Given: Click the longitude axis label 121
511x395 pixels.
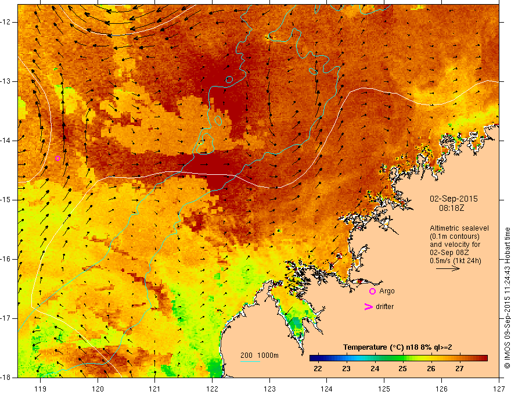Looking at the screenshot, I should click(154, 389).
